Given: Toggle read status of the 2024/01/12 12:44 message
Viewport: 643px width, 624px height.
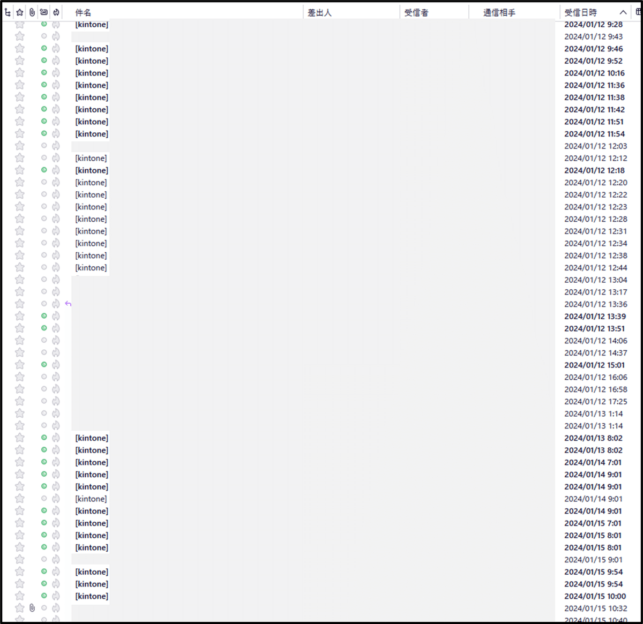Looking at the screenshot, I should coord(44,267).
